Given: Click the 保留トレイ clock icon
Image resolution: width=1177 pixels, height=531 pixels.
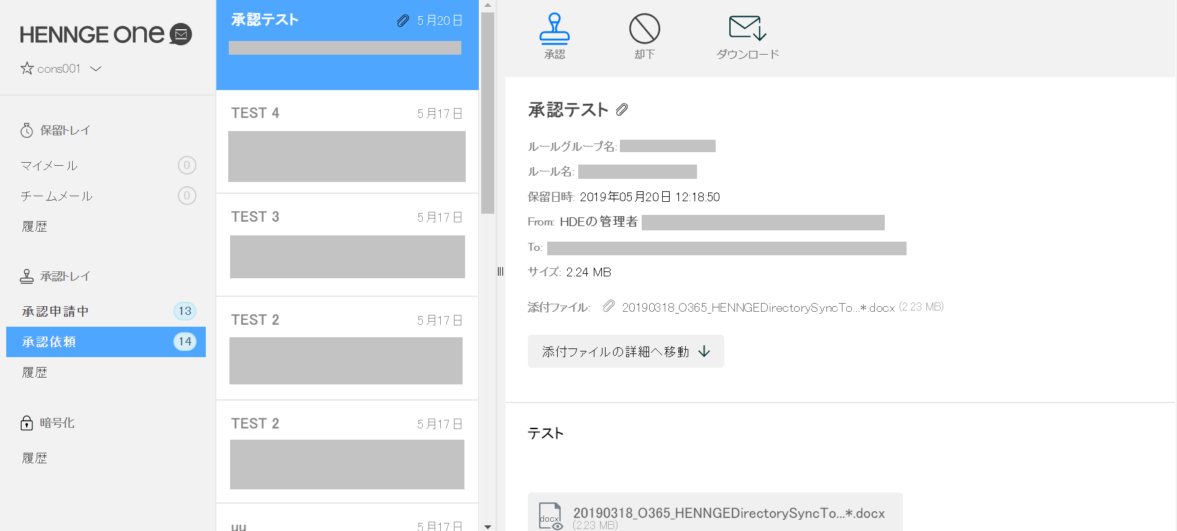Looking at the screenshot, I should click(x=27, y=130).
